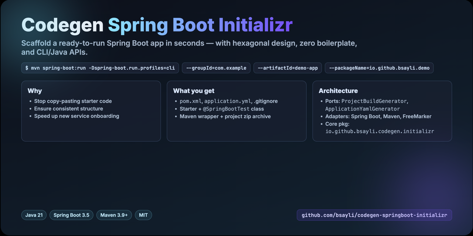Click the ApplicationYamlGenerator port name
This screenshot has height=236, width=473.
[363, 109]
